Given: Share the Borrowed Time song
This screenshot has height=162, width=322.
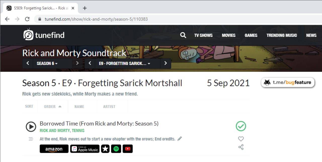Looking at the screenshot, I should tap(241, 147).
